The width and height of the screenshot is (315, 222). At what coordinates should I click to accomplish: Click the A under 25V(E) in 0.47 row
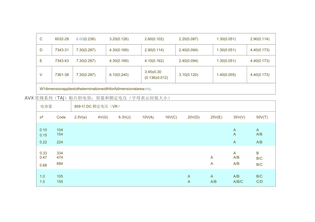212,158
